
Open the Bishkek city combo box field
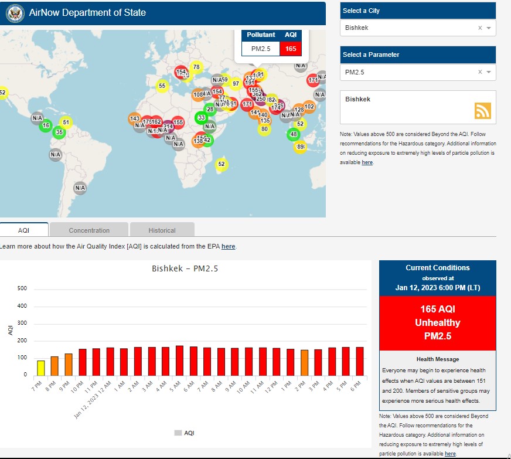tap(410, 28)
